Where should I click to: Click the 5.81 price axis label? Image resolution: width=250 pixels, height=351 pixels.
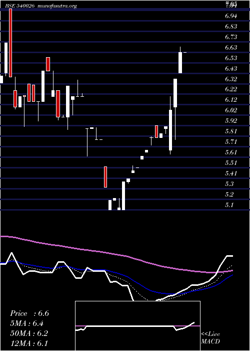pos(231,131)
